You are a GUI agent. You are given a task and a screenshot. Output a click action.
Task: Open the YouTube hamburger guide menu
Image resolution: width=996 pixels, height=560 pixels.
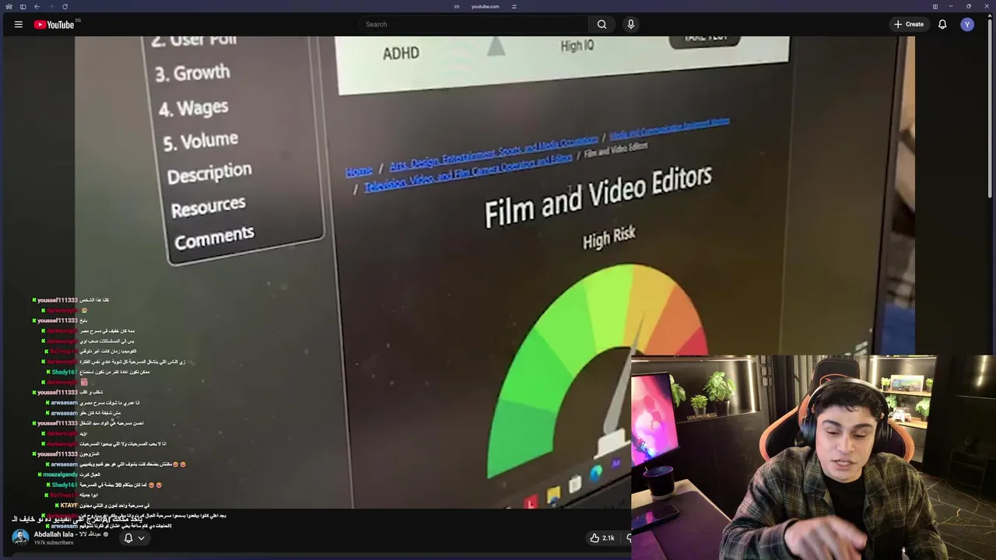(x=18, y=24)
